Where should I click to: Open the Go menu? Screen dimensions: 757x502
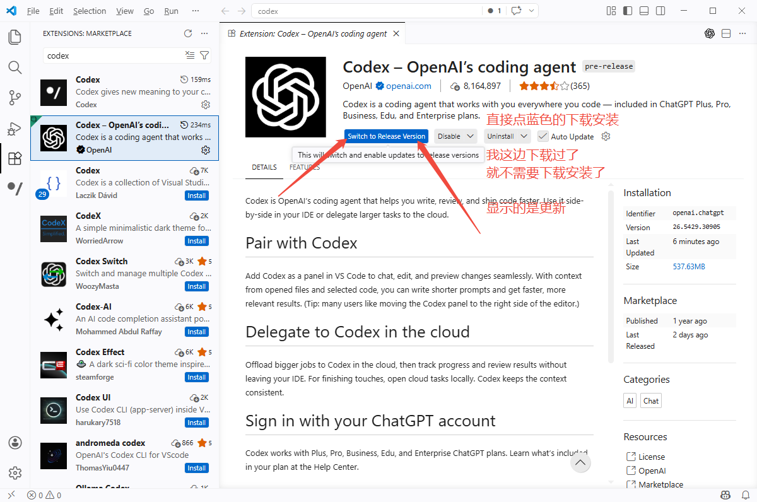click(149, 11)
